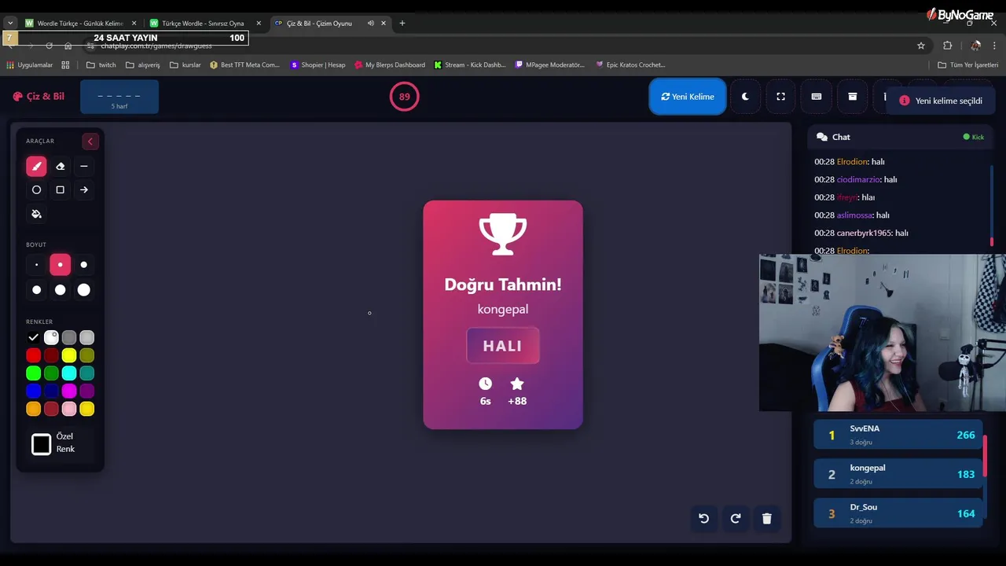Select the rectangle shape tool
1006x566 pixels.
pyautogui.click(x=60, y=189)
